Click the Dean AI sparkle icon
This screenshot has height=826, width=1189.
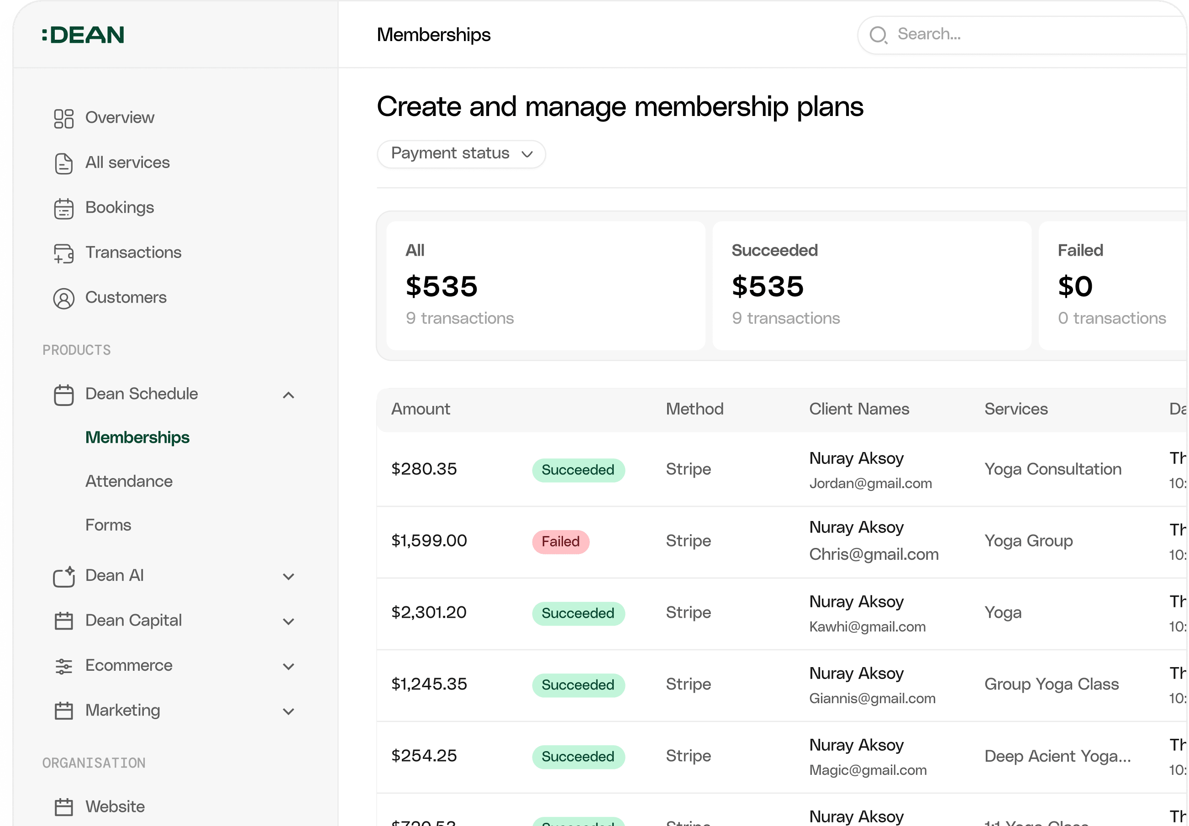click(x=63, y=576)
